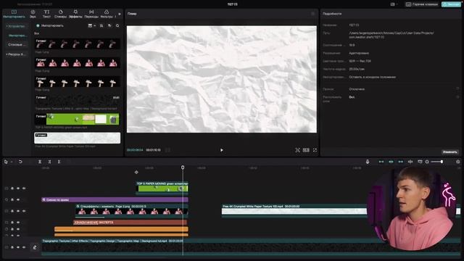464x261 pixels.
Task: Lock the TOP 5 PAPER MOVING track
Action: click(12, 188)
